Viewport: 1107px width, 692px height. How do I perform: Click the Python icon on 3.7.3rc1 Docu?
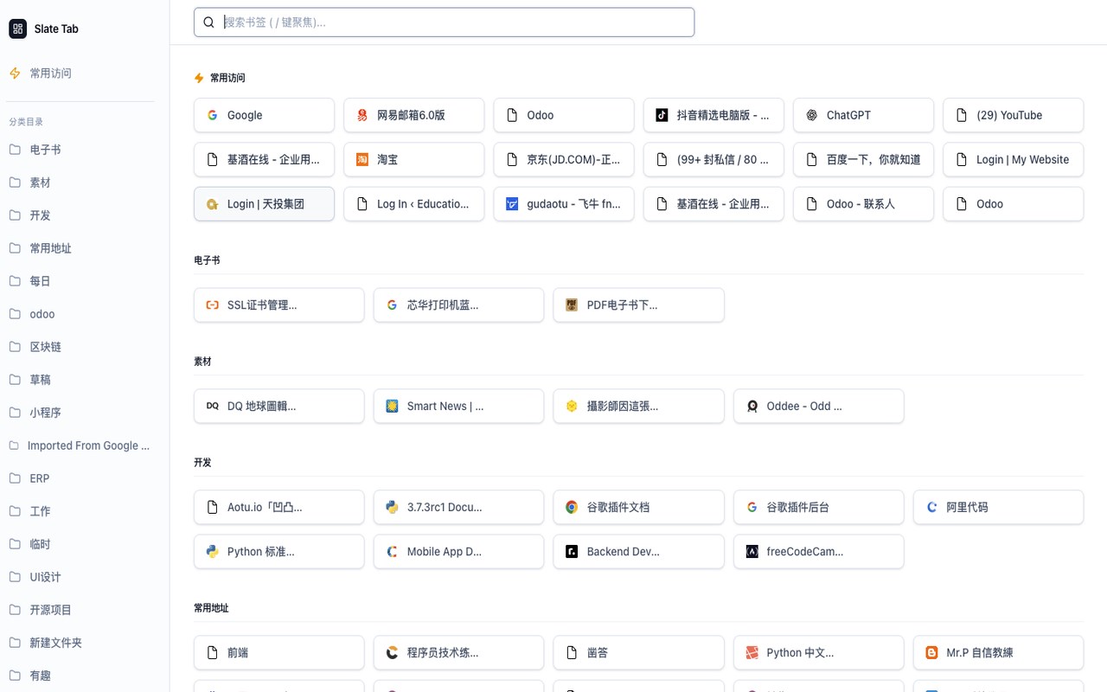[392, 507]
